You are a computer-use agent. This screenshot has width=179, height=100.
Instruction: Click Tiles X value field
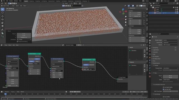(x=170, y=76)
